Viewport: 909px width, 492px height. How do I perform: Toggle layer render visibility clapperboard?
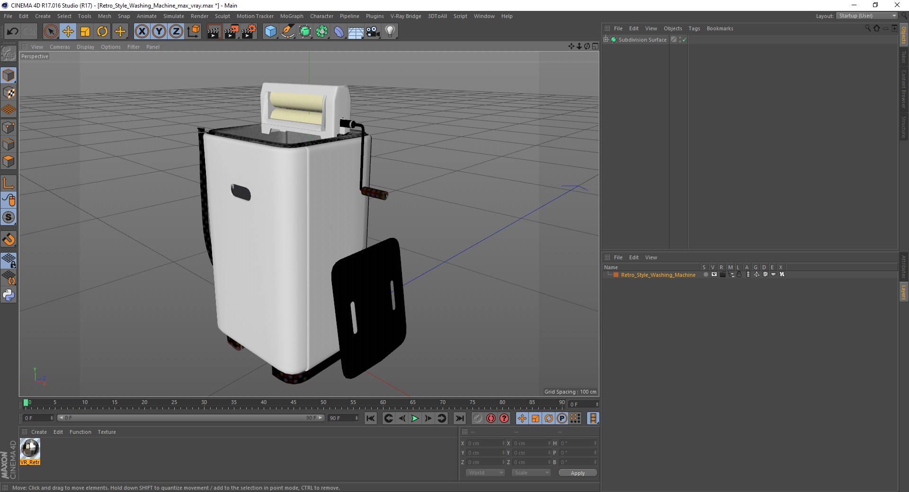(722, 275)
